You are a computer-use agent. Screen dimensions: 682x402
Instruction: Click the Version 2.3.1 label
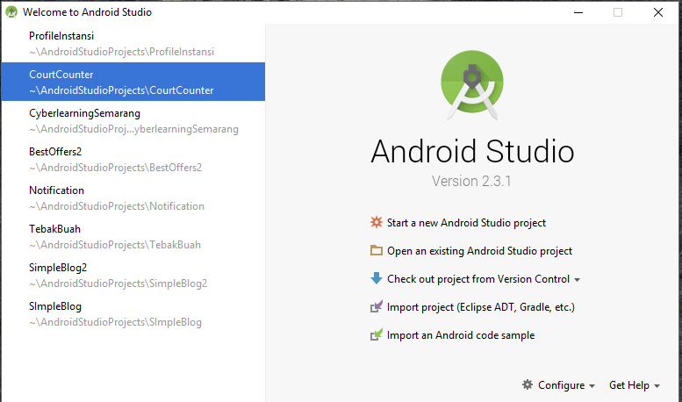coord(471,181)
